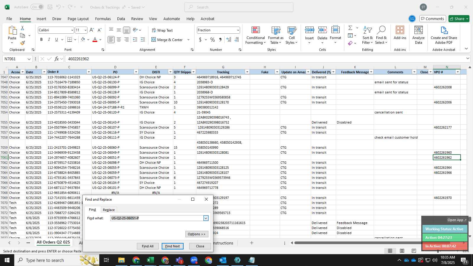This screenshot has height=266, width=473.
Task: Click Delete cells icon
Action: [322, 30]
